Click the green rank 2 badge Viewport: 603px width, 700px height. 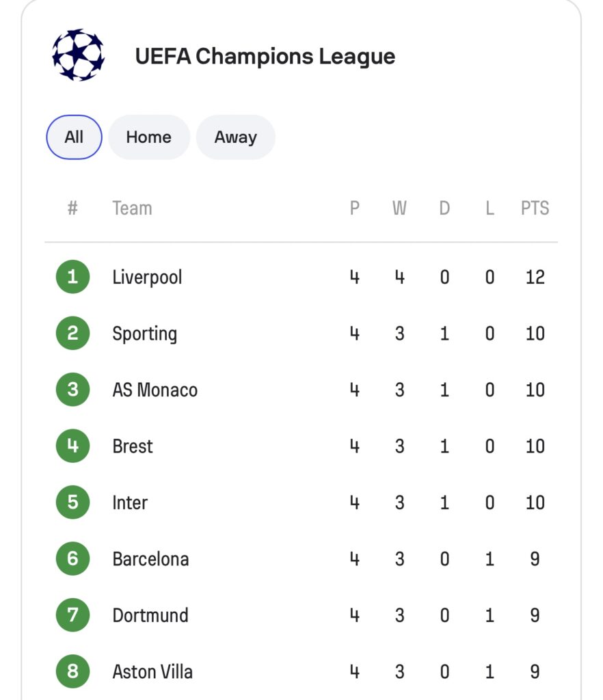pos(72,333)
